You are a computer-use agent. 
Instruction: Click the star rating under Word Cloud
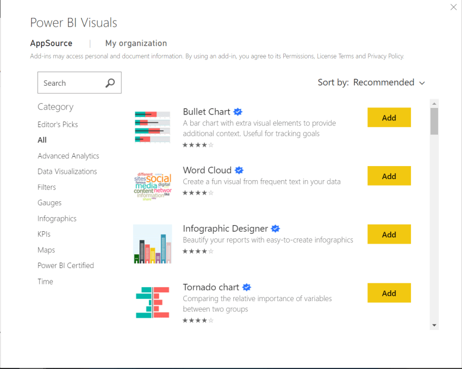point(198,193)
